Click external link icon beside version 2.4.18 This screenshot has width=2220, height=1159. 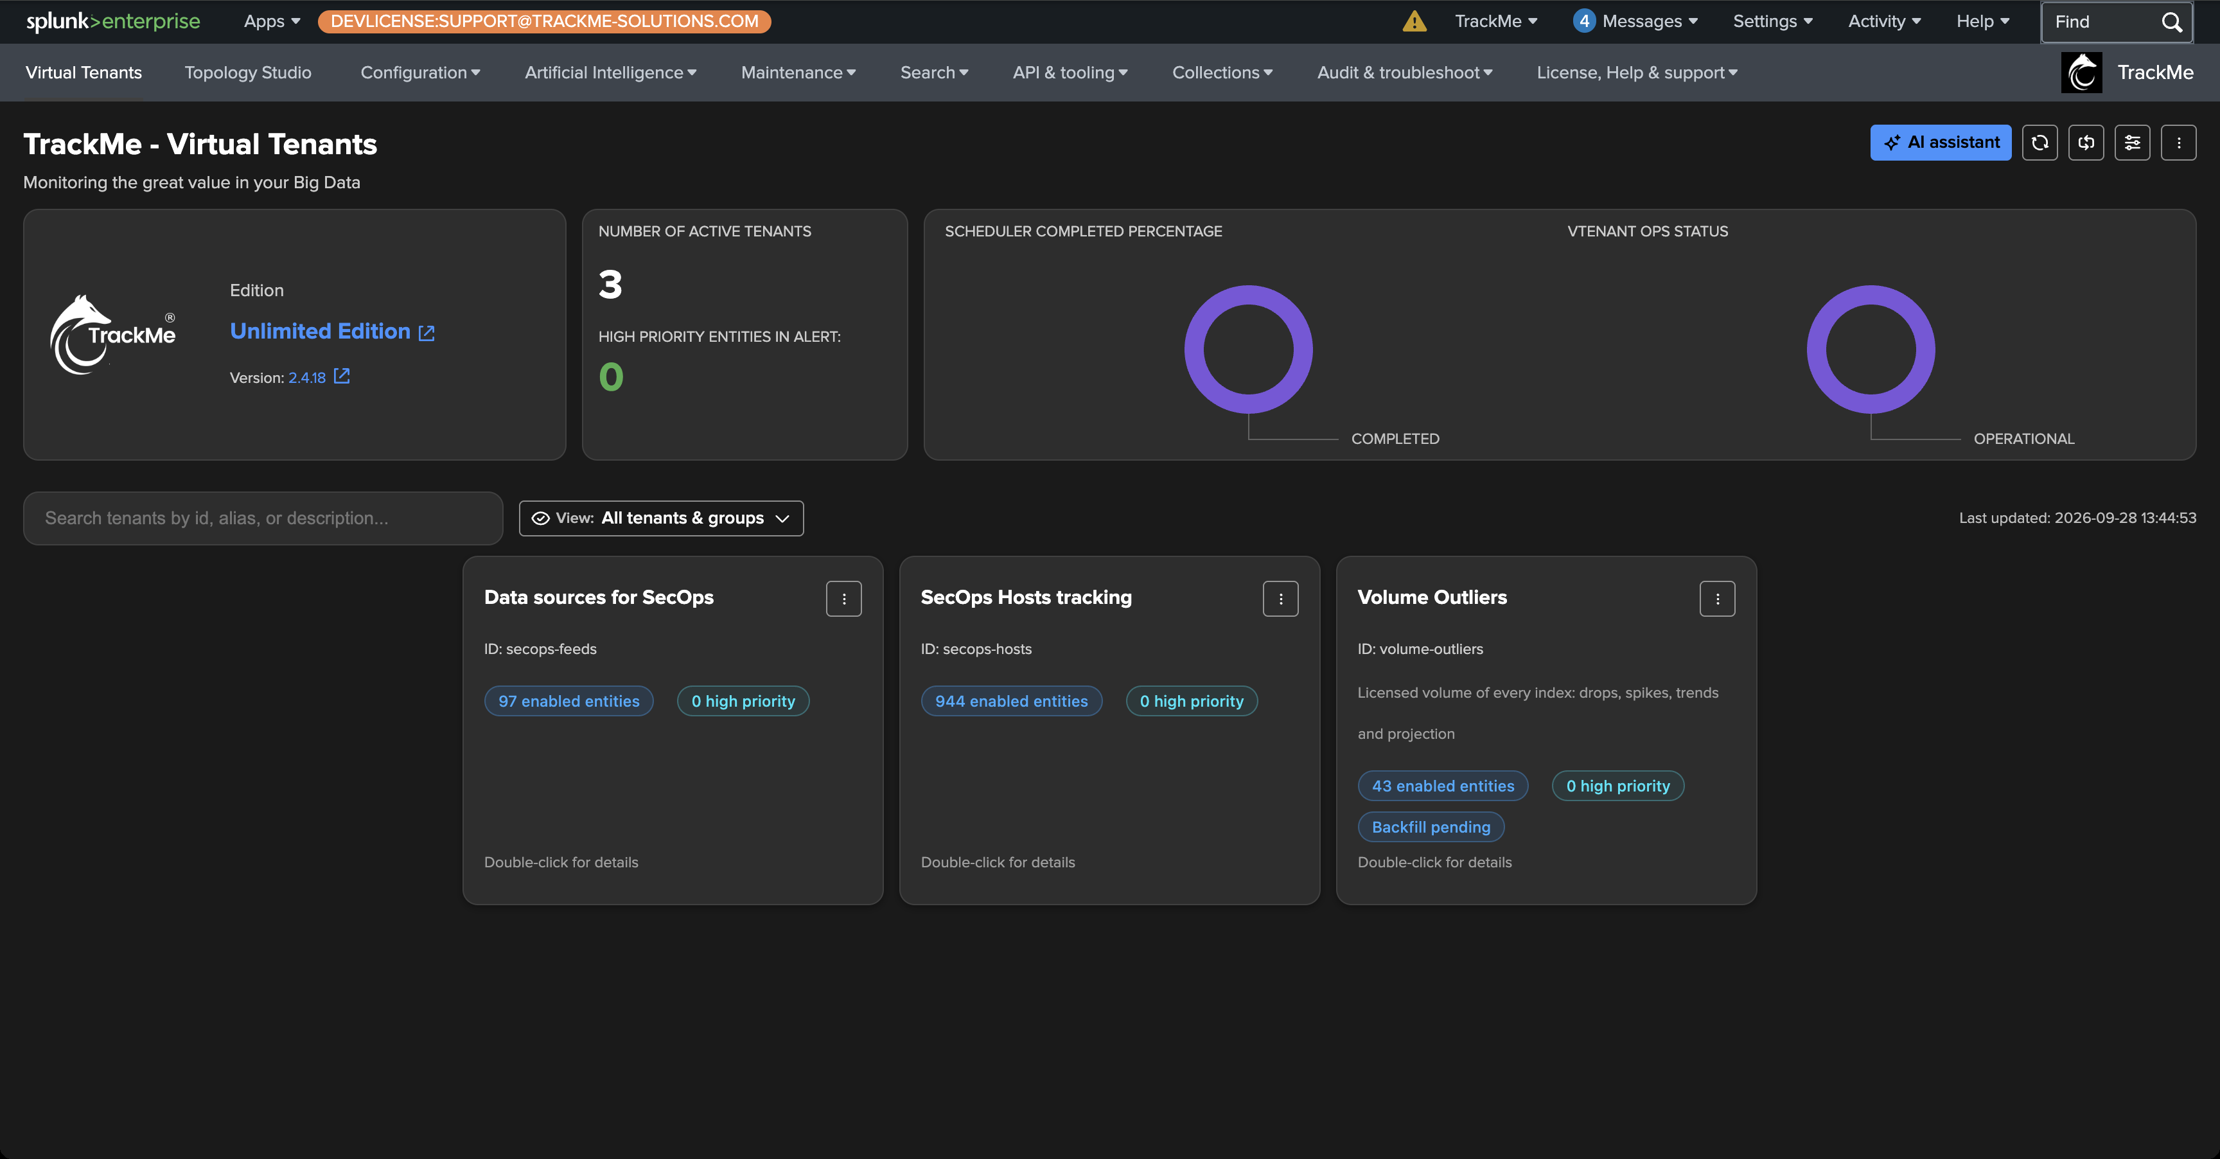342,376
